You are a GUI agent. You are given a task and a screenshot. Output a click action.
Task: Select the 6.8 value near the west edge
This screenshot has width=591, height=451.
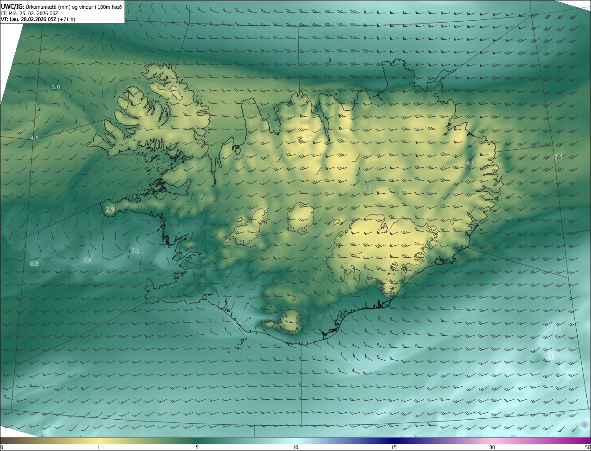pyautogui.click(x=34, y=264)
